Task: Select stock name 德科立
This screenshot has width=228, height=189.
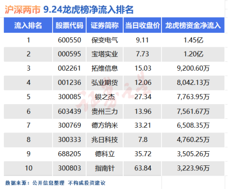Action: tap(105, 154)
